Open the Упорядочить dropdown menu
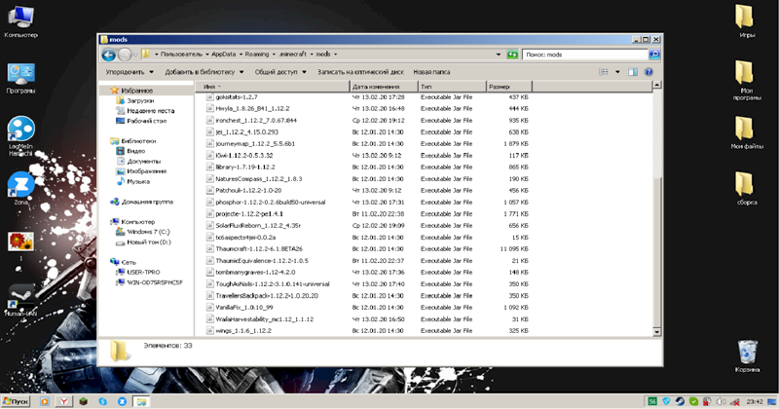779x409 pixels. 130,72
